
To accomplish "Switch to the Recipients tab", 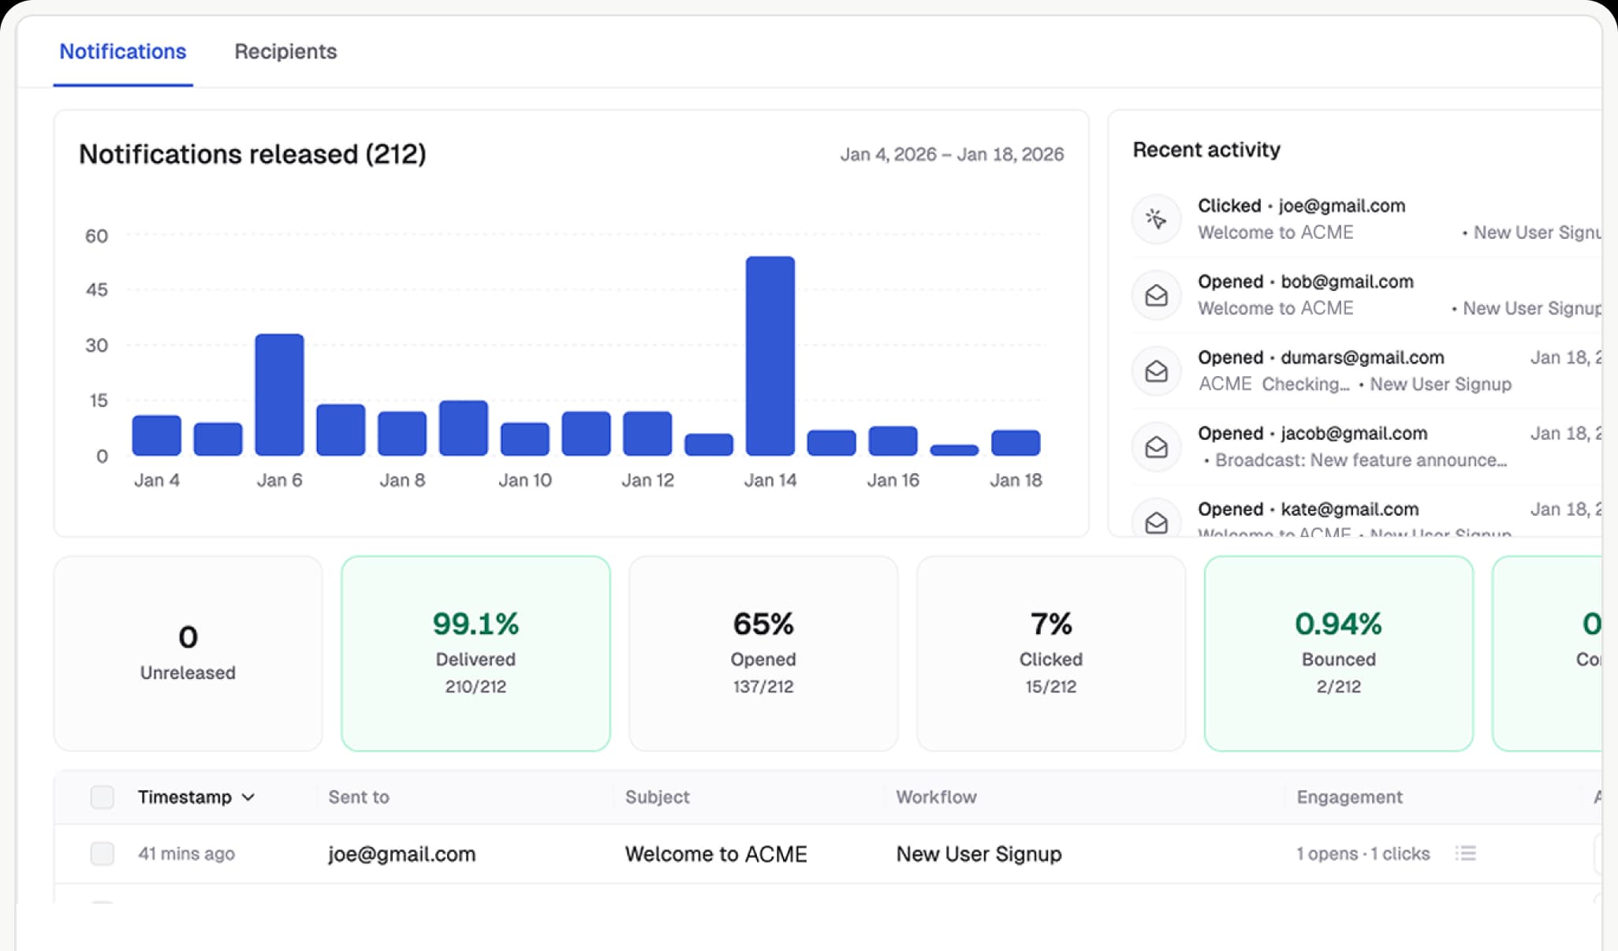I will 285,51.
